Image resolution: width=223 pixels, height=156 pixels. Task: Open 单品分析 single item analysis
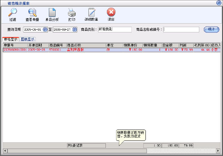click(52, 14)
